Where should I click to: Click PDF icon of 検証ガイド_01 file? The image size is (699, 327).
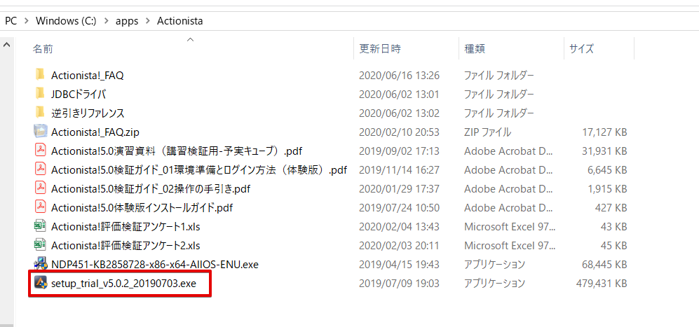coord(41,169)
